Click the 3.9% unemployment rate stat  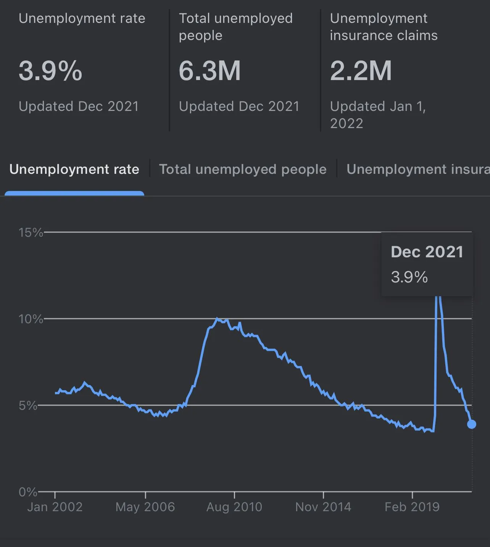point(50,71)
